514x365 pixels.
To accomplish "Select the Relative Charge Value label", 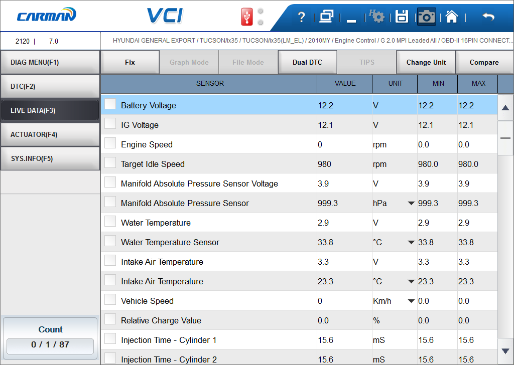I will (x=161, y=321).
